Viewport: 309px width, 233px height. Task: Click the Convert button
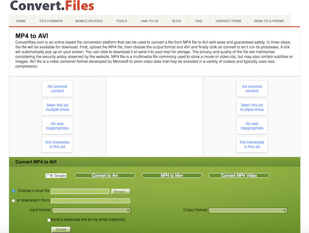61,229
